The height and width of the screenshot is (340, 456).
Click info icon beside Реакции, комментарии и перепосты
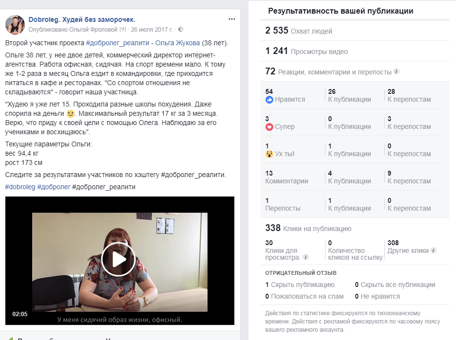point(396,71)
